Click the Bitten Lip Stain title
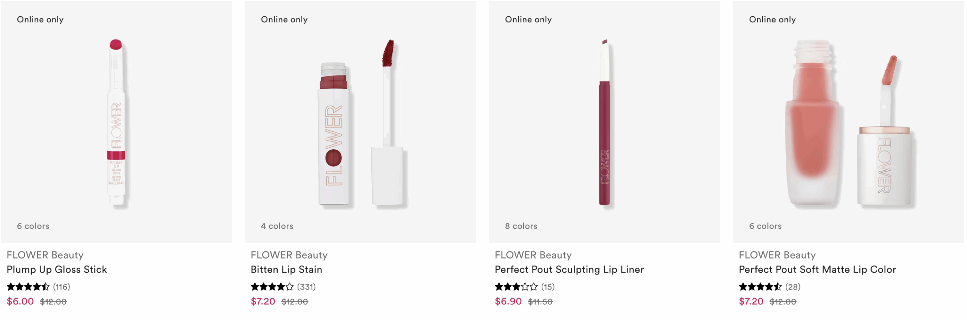967x320 pixels. (286, 269)
